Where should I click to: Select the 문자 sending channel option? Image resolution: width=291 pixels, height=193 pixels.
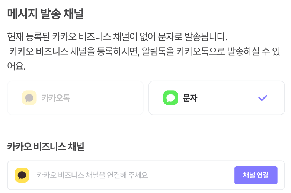217,98
